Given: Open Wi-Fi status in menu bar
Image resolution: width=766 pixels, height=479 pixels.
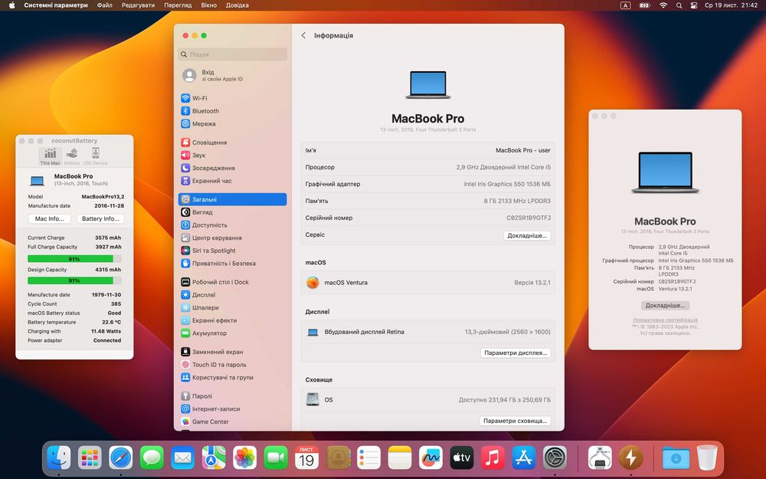Looking at the screenshot, I should tap(663, 5).
